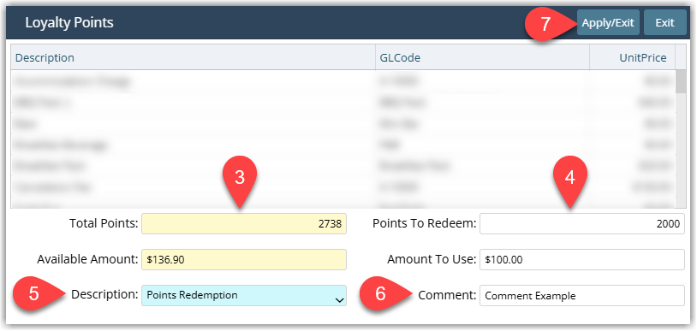
Task: Click the Loyalty Points title text
Action: (69, 22)
